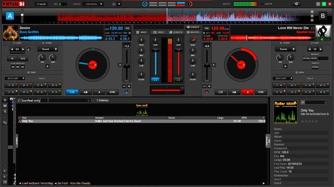The height and width of the screenshot is (187, 334).
Task: Toggle vinyl mode icon below deck A pitch
Action: (126, 92)
